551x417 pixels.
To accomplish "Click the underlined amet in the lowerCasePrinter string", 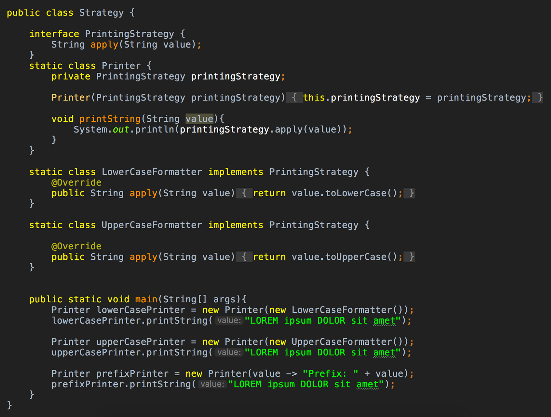I will pos(384,321).
